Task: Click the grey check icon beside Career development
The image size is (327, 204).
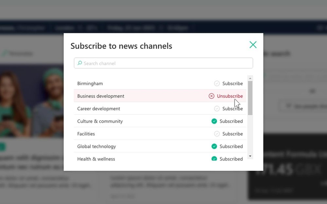Action: click(x=217, y=109)
